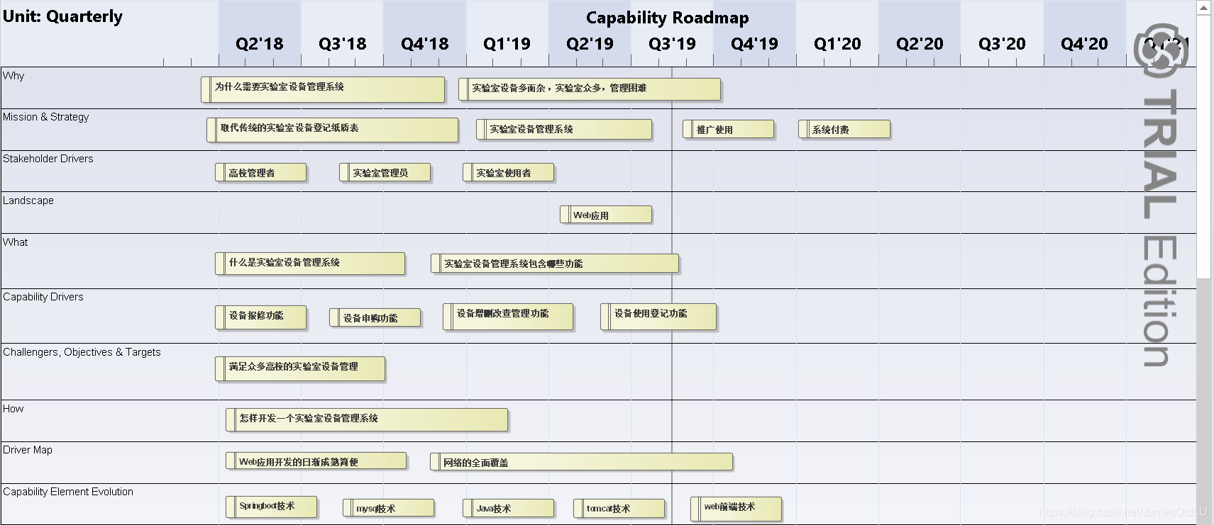Click the Driver Map row label
This screenshot has width=1214, height=525.
28,450
